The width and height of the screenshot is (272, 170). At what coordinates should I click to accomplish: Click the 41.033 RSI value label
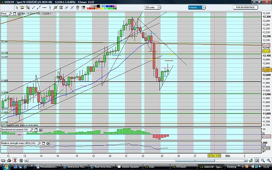click(266, 148)
